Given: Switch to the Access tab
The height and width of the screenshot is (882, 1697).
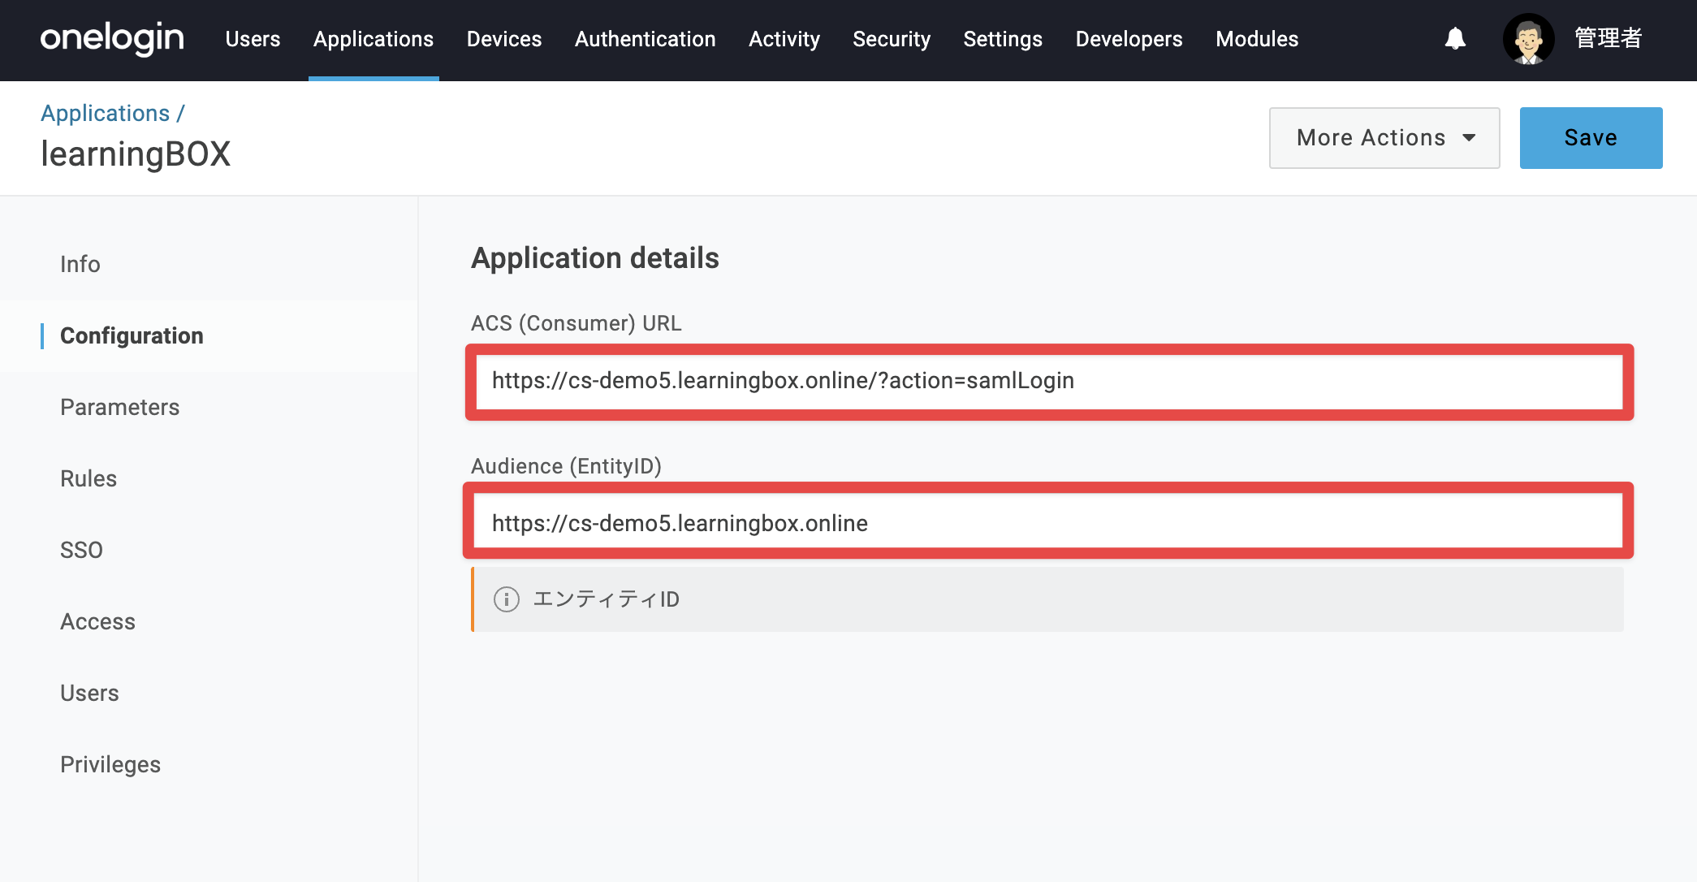Looking at the screenshot, I should pos(97,621).
